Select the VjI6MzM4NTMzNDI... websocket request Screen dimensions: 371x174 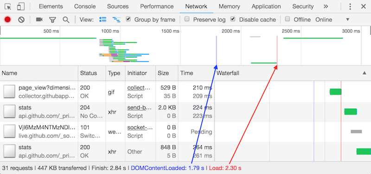(185, 132)
